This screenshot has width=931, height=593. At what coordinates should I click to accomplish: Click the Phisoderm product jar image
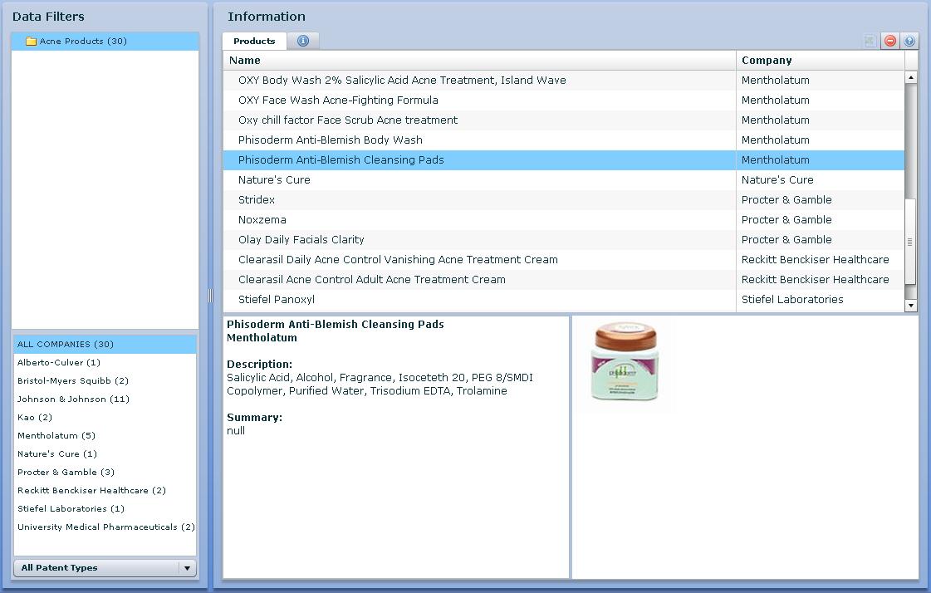pos(625,364)
